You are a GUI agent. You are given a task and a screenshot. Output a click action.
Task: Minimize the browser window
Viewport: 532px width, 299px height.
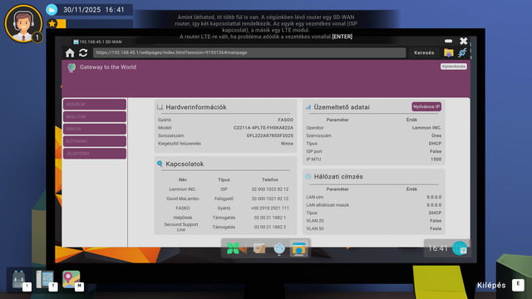(449, 41)
